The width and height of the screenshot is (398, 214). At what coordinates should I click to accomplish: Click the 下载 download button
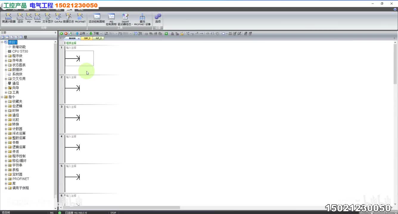94,34
